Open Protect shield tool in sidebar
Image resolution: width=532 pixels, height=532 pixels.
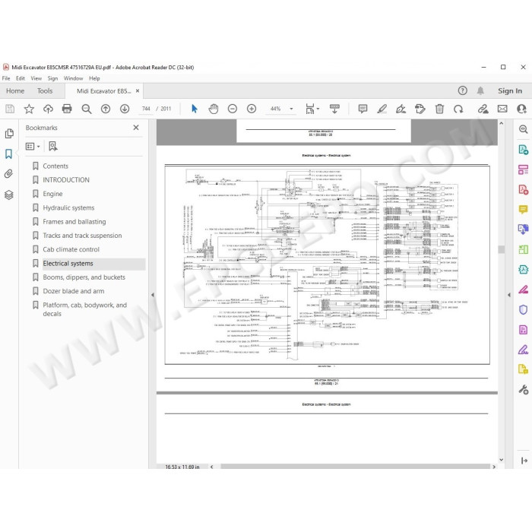tap(523, 309)
